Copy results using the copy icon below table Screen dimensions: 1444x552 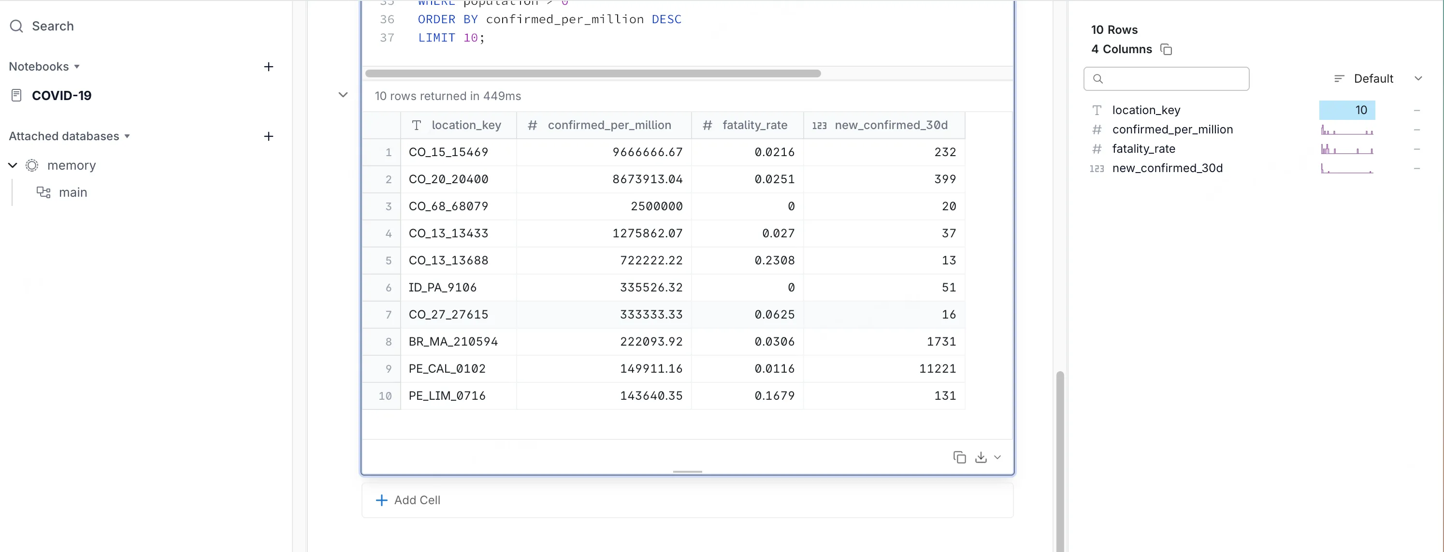[x=959, y=457]
